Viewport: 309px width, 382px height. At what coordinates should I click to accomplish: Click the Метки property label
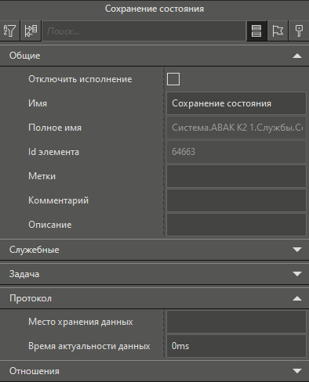[x=42, y=176]
